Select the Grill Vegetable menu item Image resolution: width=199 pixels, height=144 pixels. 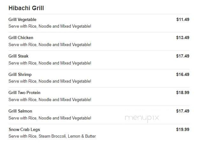[x=22, y=20]
